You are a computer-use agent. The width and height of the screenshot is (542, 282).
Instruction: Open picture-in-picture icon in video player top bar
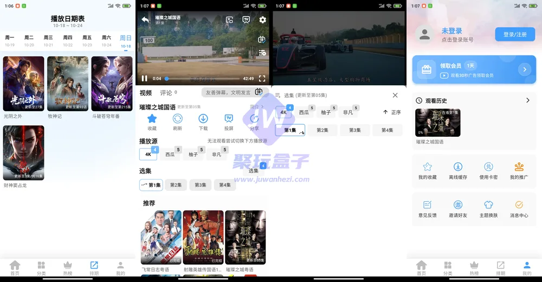(x=229, y=20)
